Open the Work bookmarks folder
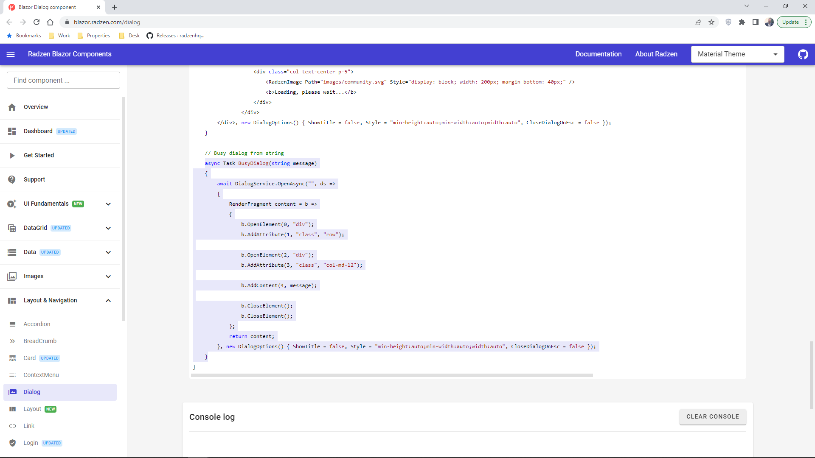Image resolution: width=815 pixels, height=458 pixels. pyautogui.click(x=59, y=36)
